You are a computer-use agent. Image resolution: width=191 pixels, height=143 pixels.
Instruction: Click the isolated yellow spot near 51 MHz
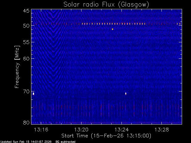pyautogui.click(x=113, y=29)
